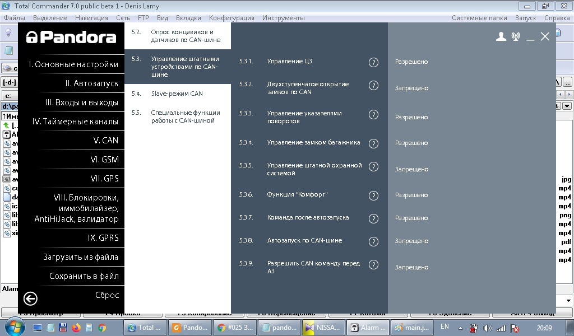Open help for Команда после автозапуска
Viewport: 574px width, 336px height.
373,218
